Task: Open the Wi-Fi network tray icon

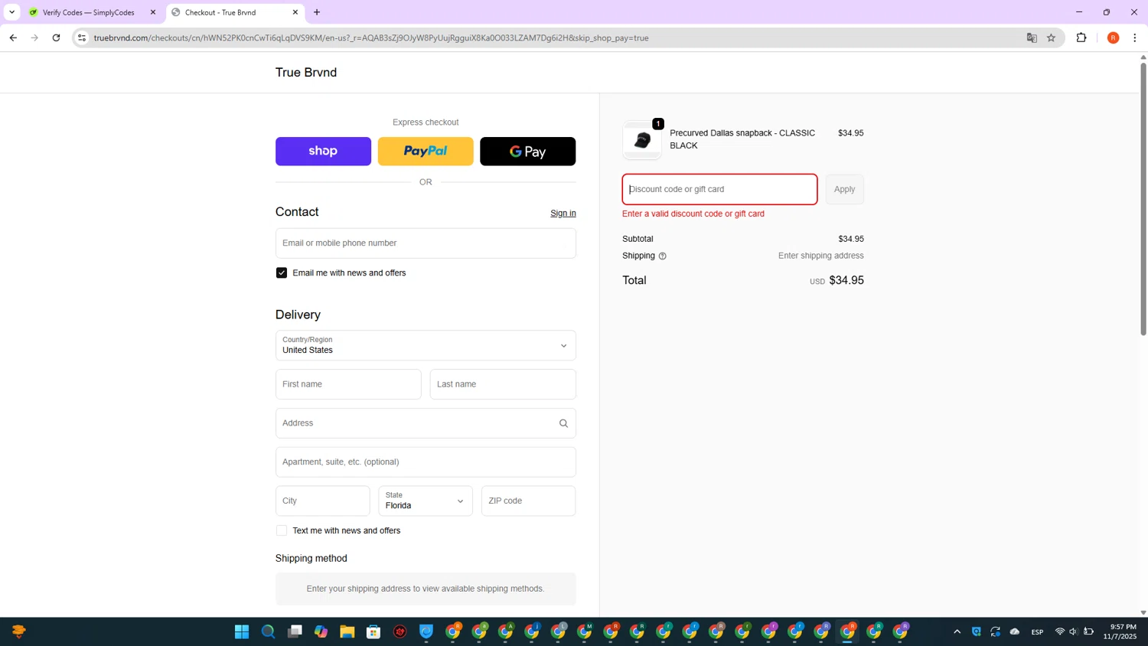Action: click(x=1060, y=631)
